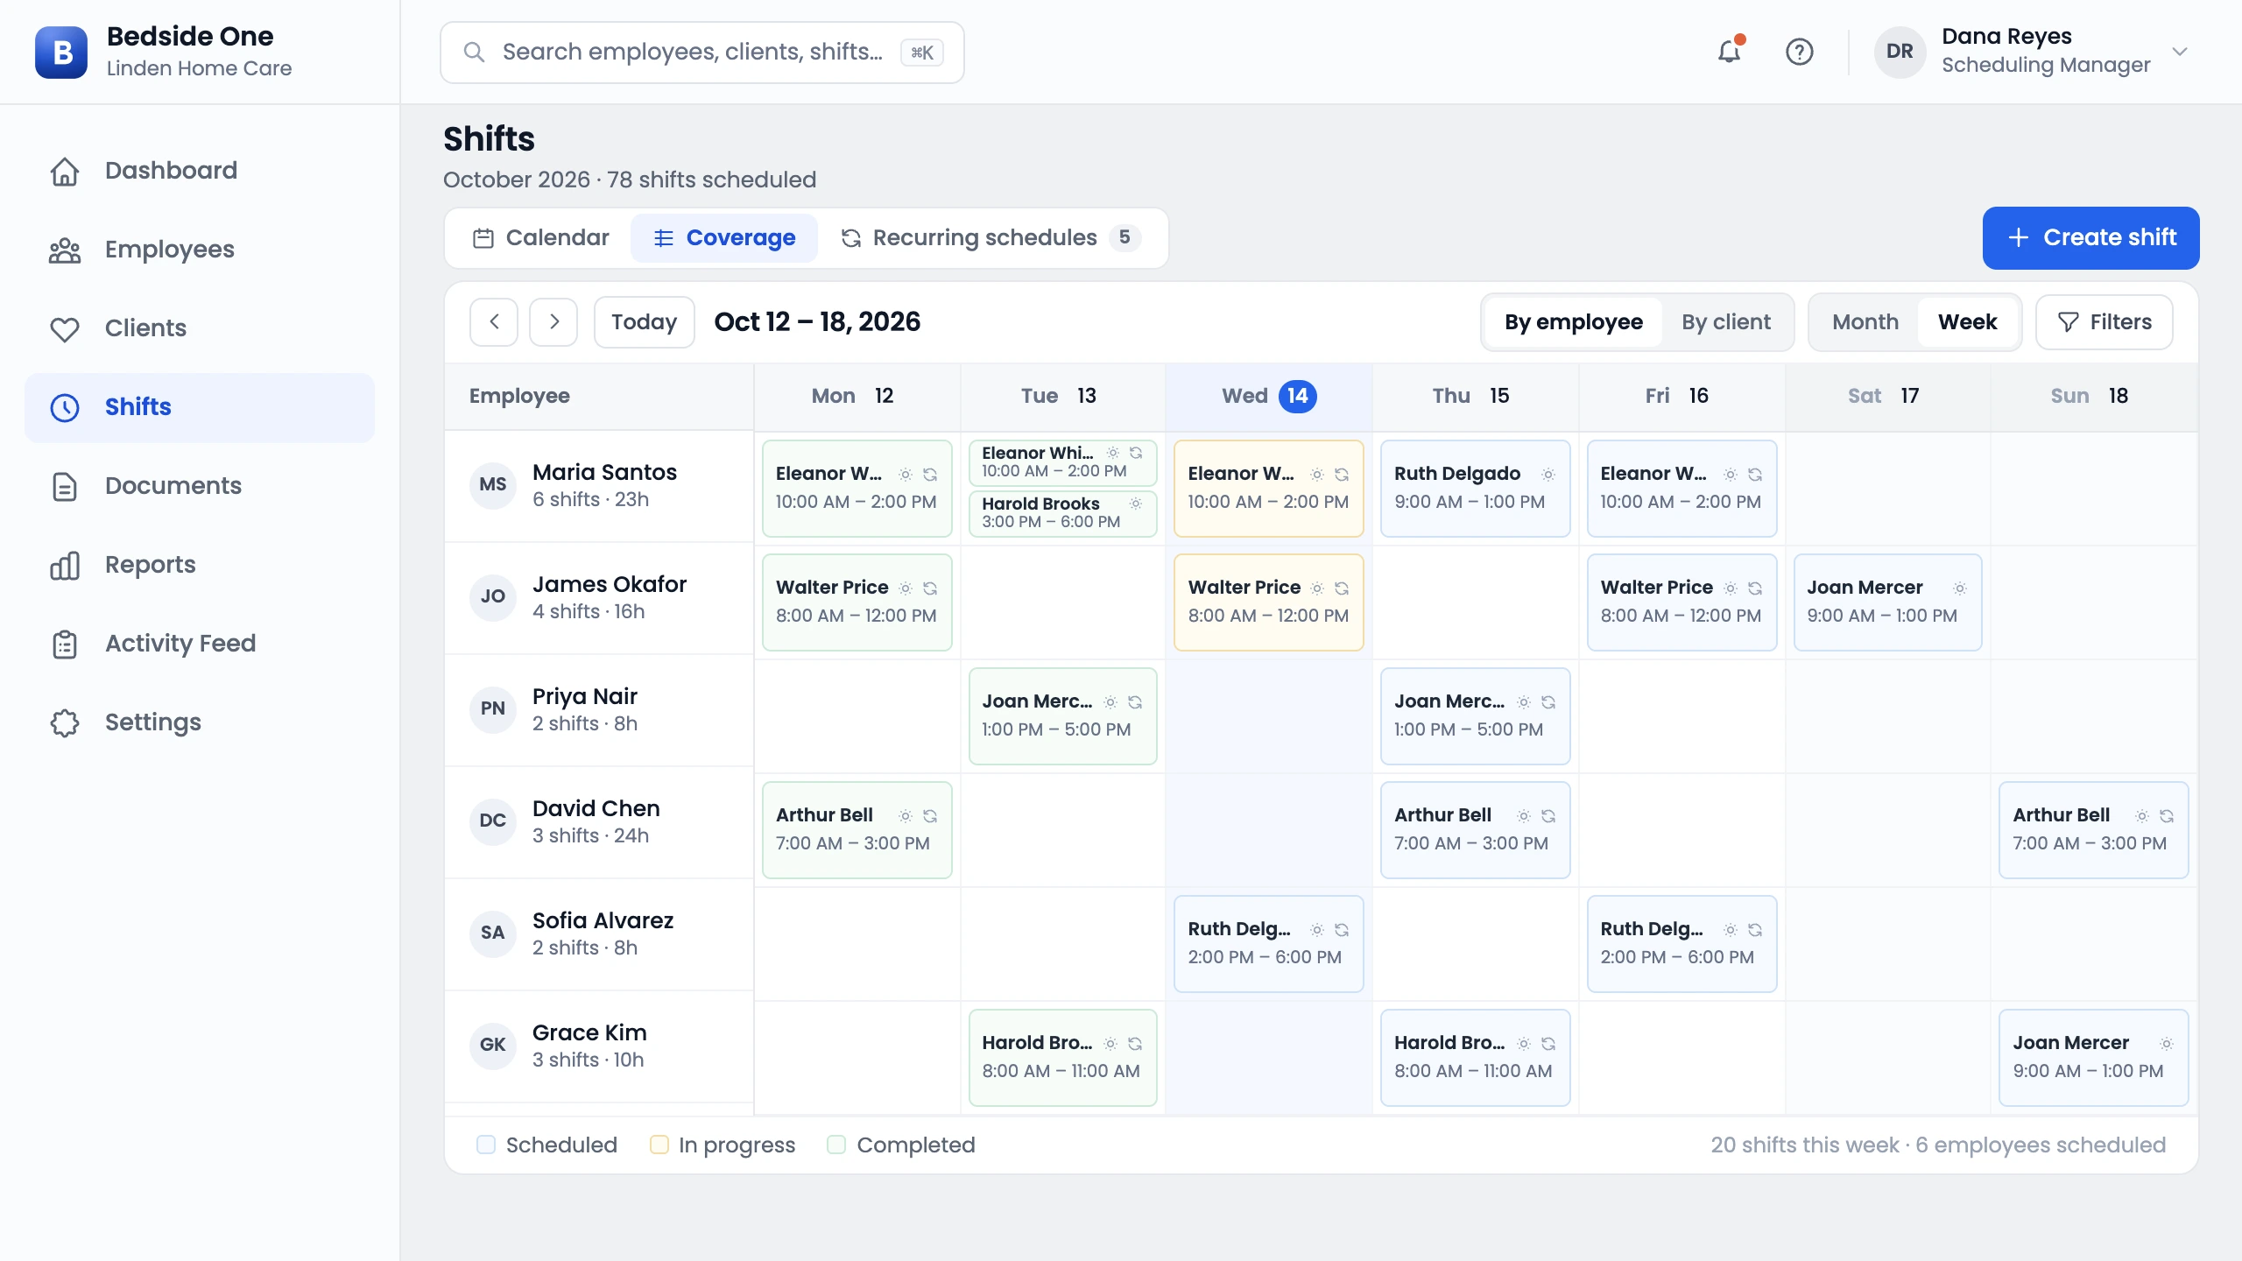Viewport: 2242px width, 1261px height.
Task: Go to Clients in sidebar
Action: click(x=200, y=328)
